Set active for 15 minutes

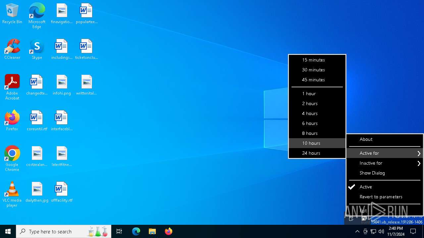[317, 60]
